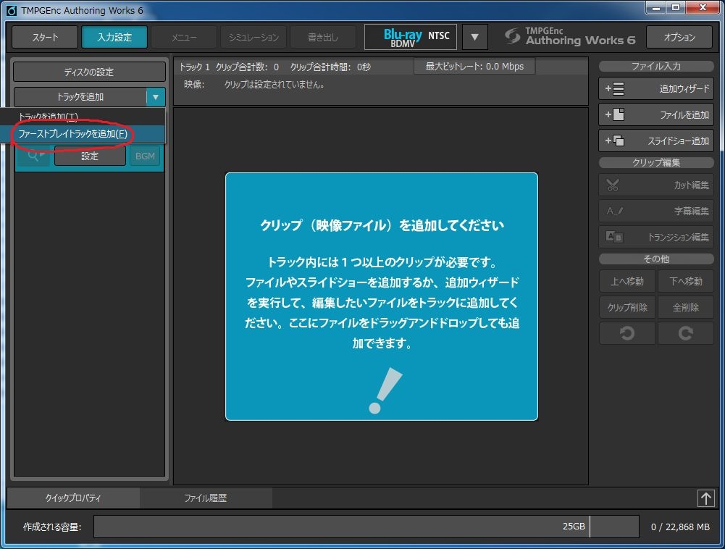The width and height of the screenshot is (725, 549).
Task: Close the TMPGEnc Authoring Works window
Action: (x=703, y=8)
